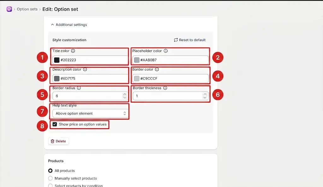Decrease the Border thickness stepper value
The width and height of the screenshot is (323, 187).
point(205,98)
